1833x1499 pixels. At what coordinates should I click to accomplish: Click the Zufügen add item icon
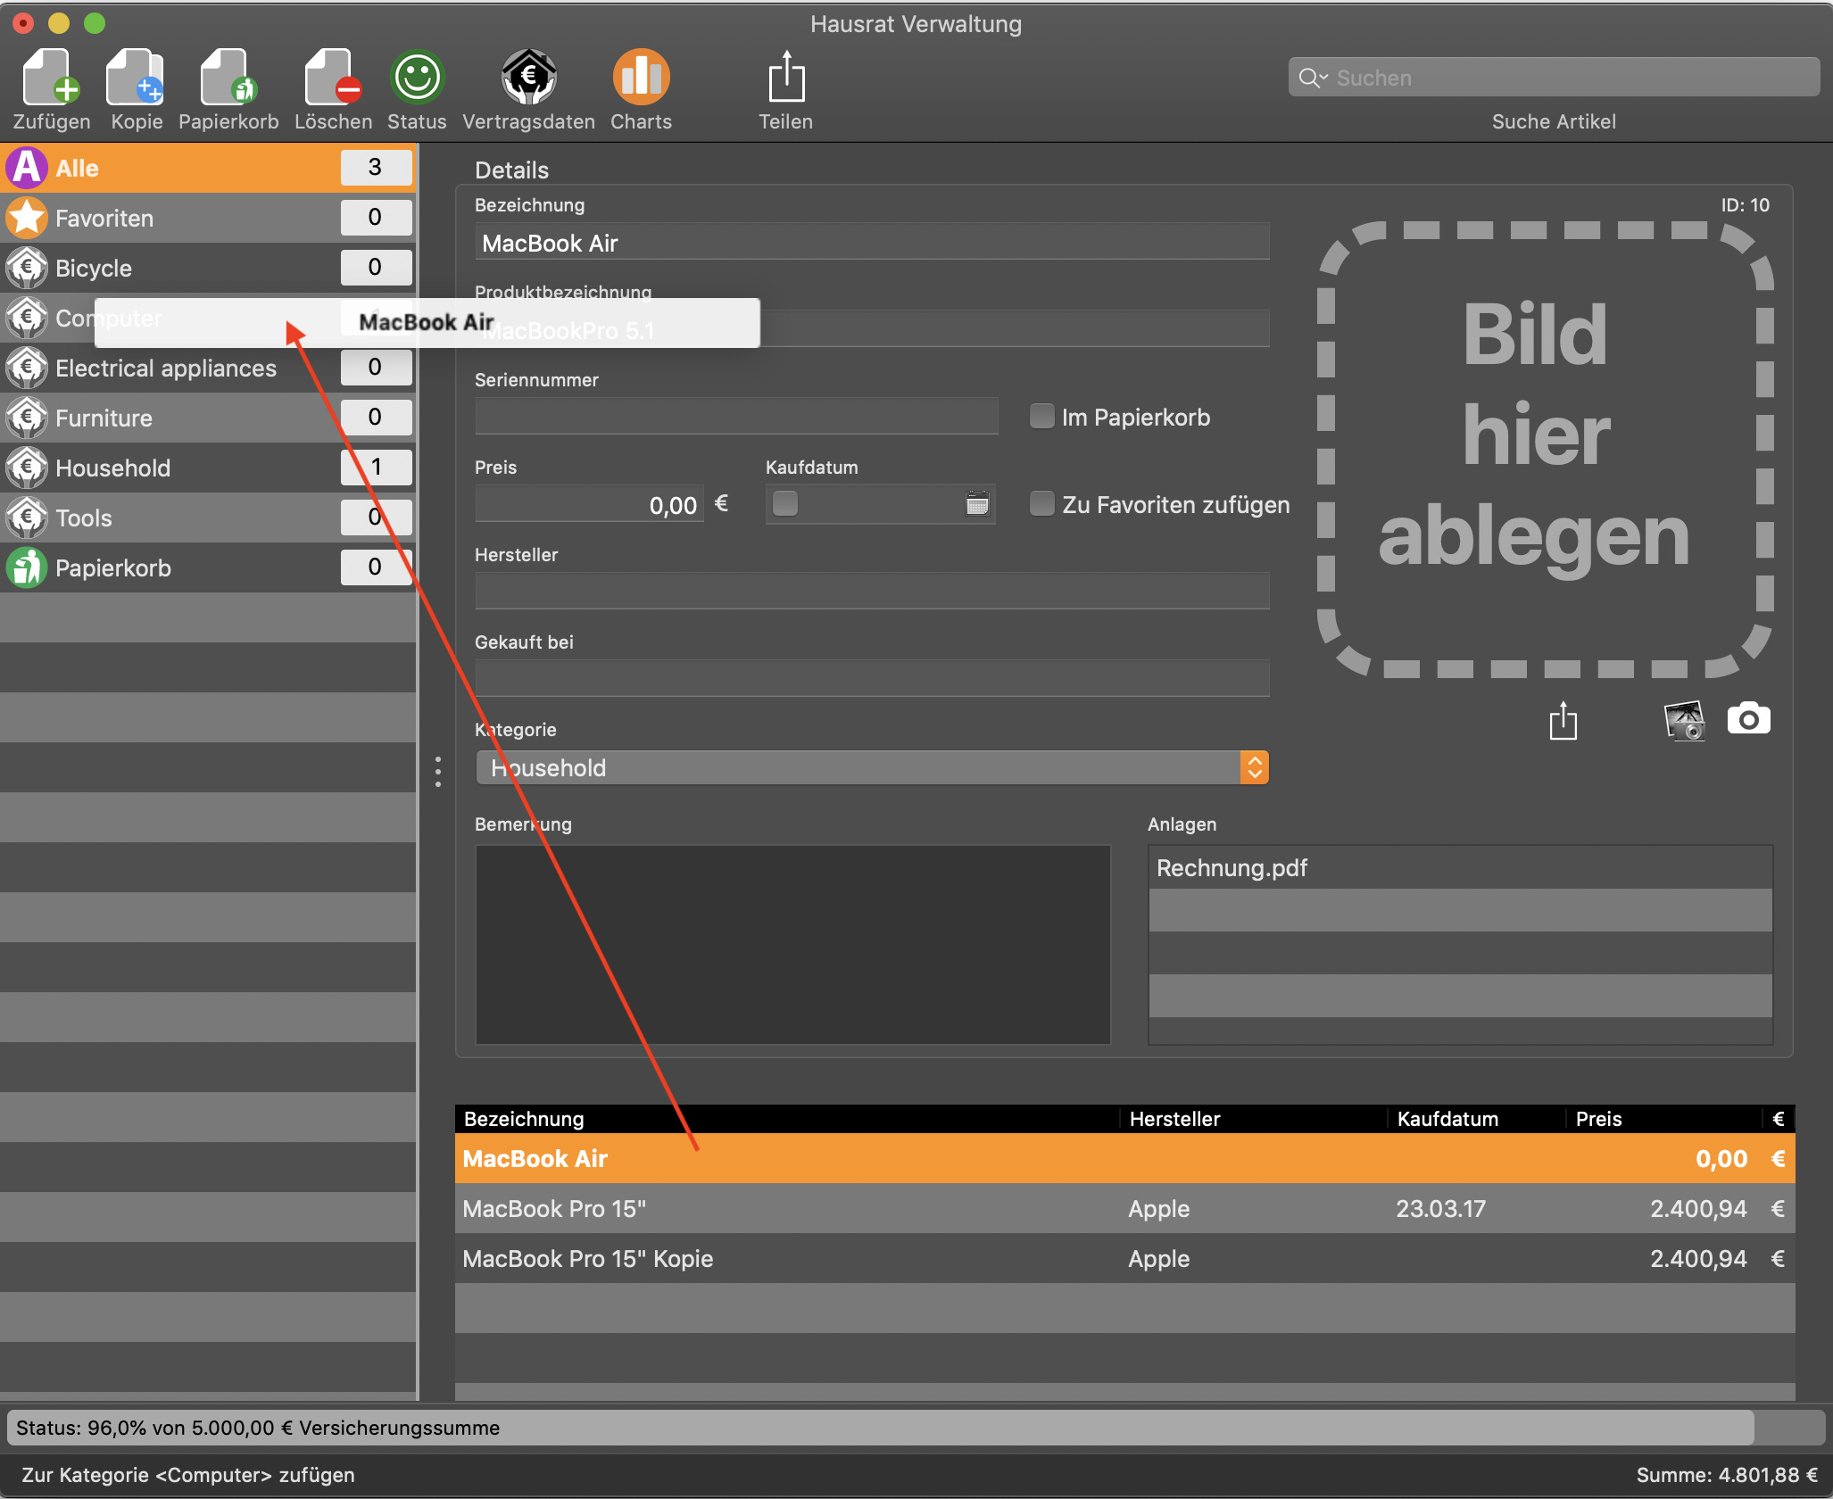[51, 79]
